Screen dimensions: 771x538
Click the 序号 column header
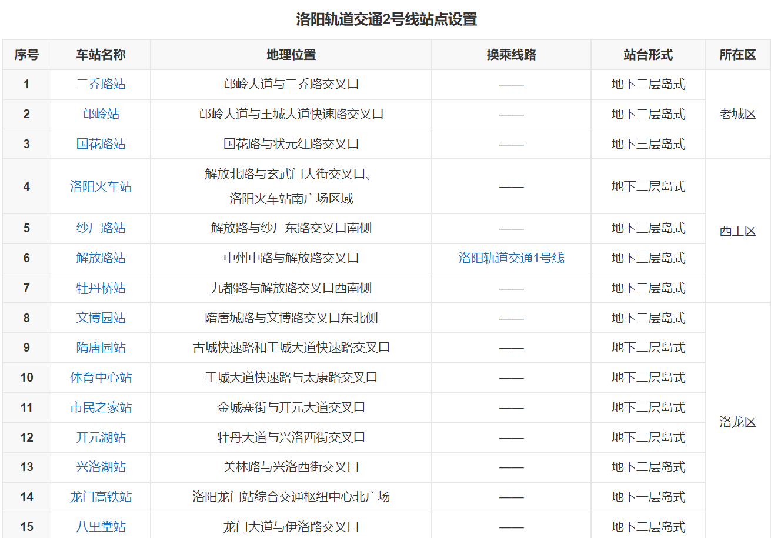26,55
